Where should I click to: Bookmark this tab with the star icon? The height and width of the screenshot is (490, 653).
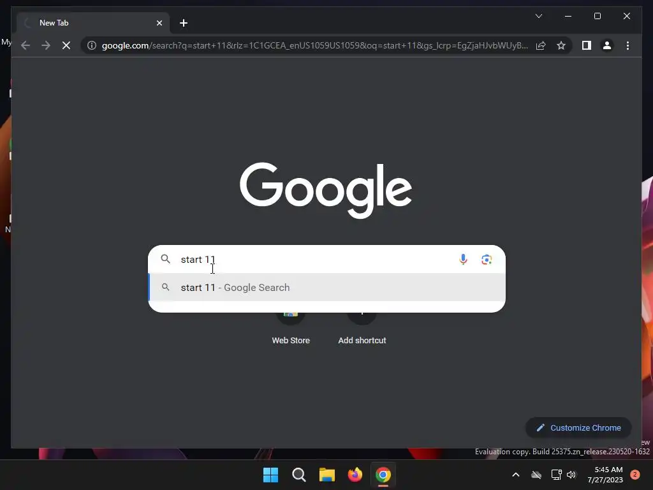tap(561, 45)
